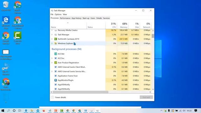Click the Task Manager title bar icon

[x=52, y=10]
